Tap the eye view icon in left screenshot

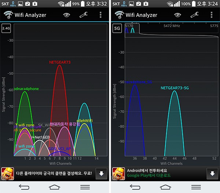pyautogui.click(x=66, y=15)
